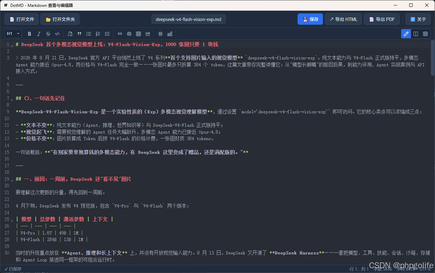Collapse the section at line 19
The image size is (435, 273).
pos(12,180)
